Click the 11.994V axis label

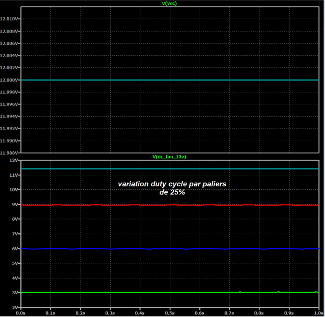(x=9, y=116)
